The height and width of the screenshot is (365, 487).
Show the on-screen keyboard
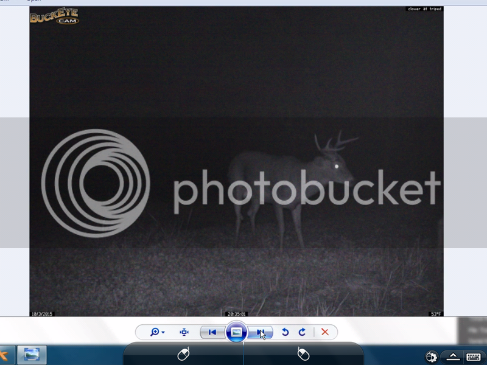(474, 356)
